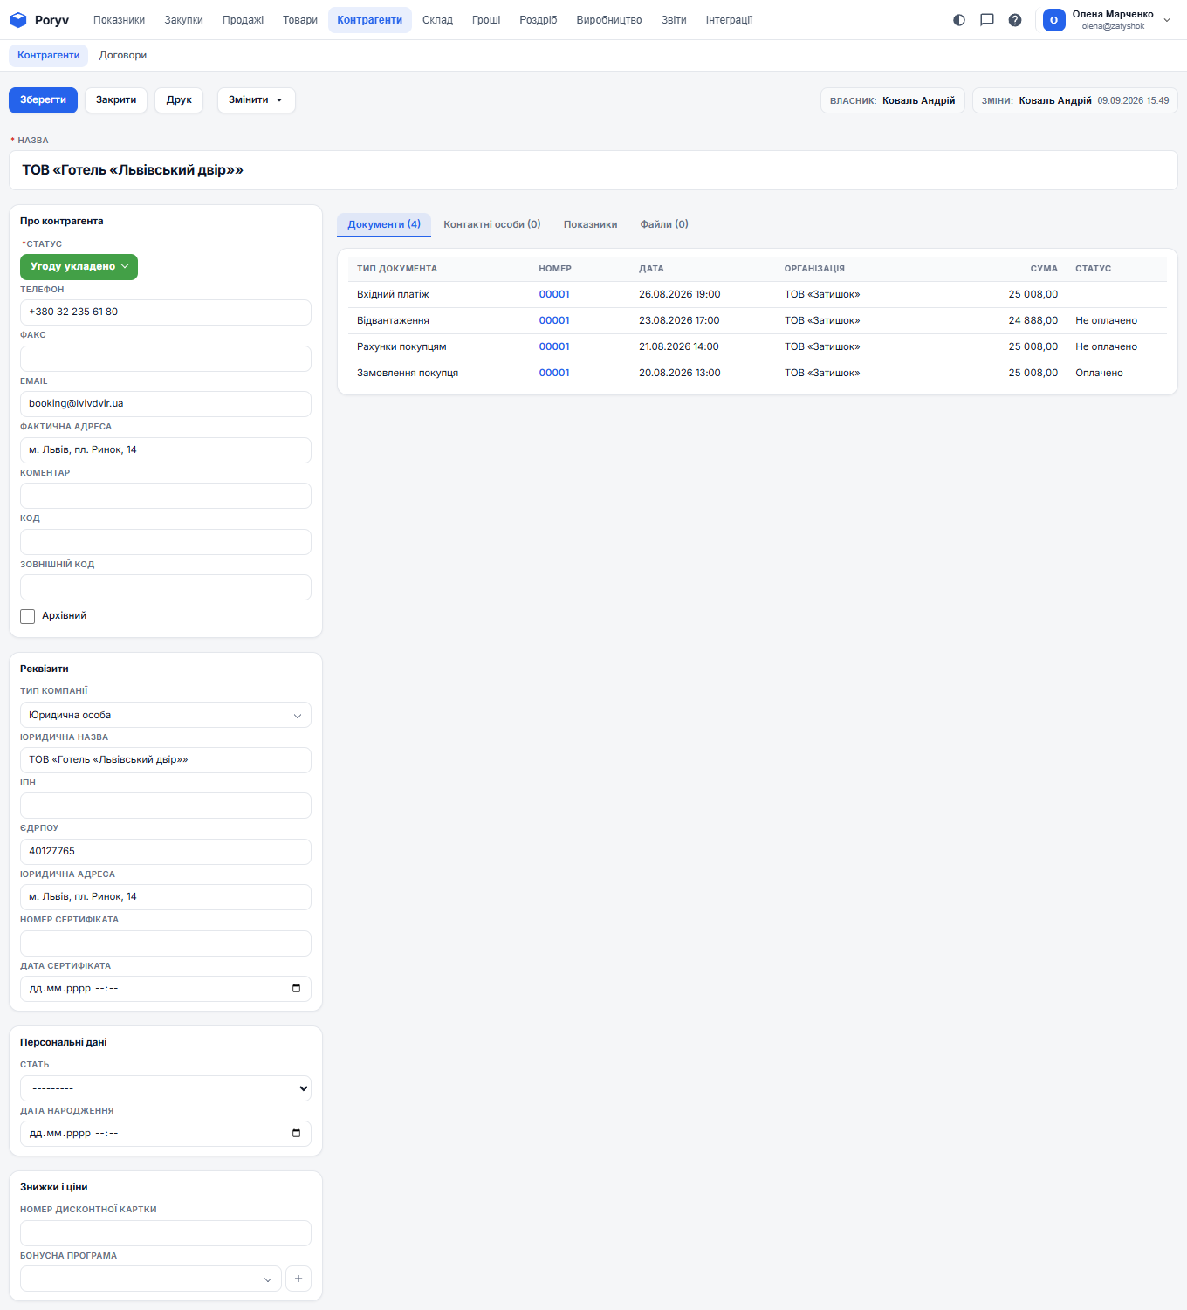Open calendar picker for Дата народження
1187x1310 pixels.
pyautogui.click(x=296, y=1133)
